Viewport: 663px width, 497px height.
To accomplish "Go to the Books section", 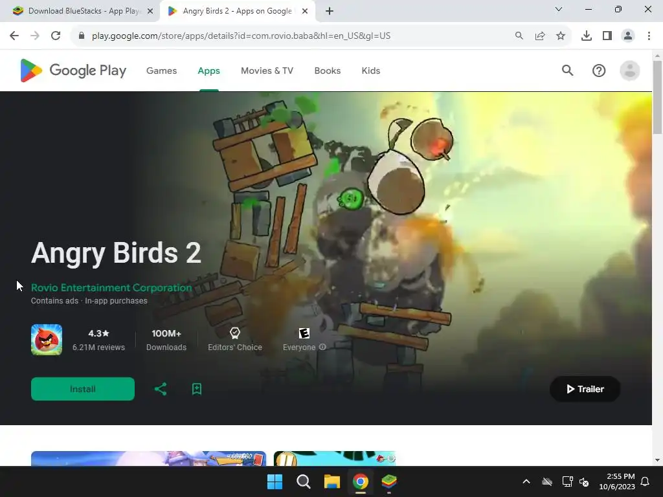I will click(327, 71).
